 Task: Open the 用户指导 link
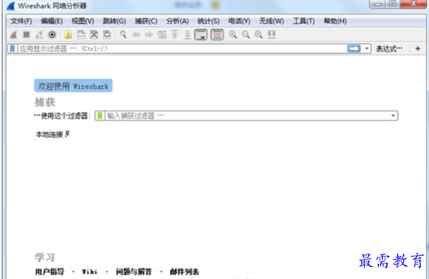point(50,271)
